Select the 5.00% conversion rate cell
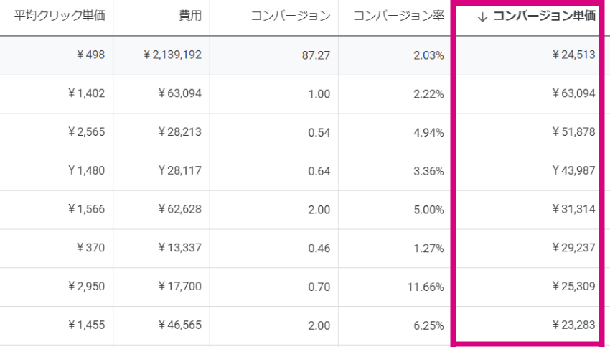 pyautogui.click(x=428, y=210)
